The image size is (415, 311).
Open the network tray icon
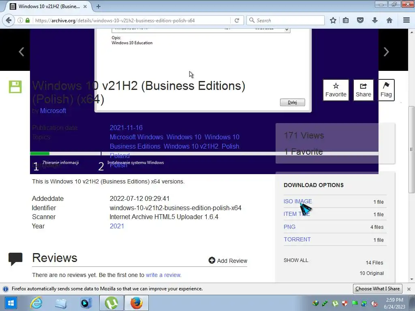pos(364,304)
